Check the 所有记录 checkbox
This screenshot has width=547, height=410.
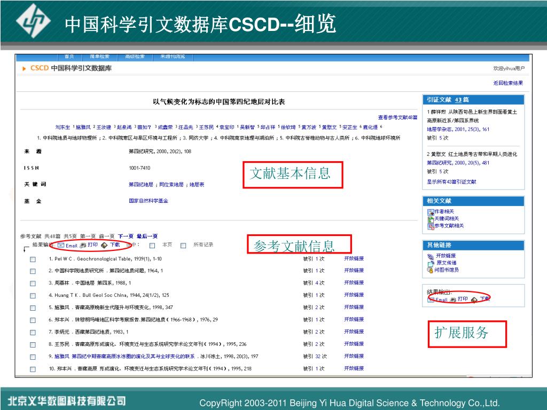coord(183,246)
